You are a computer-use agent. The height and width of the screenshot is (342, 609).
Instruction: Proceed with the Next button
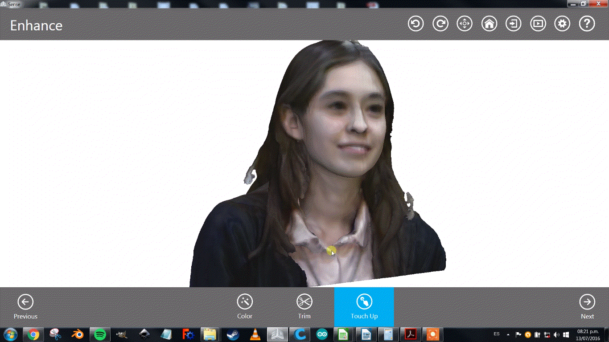587,305
